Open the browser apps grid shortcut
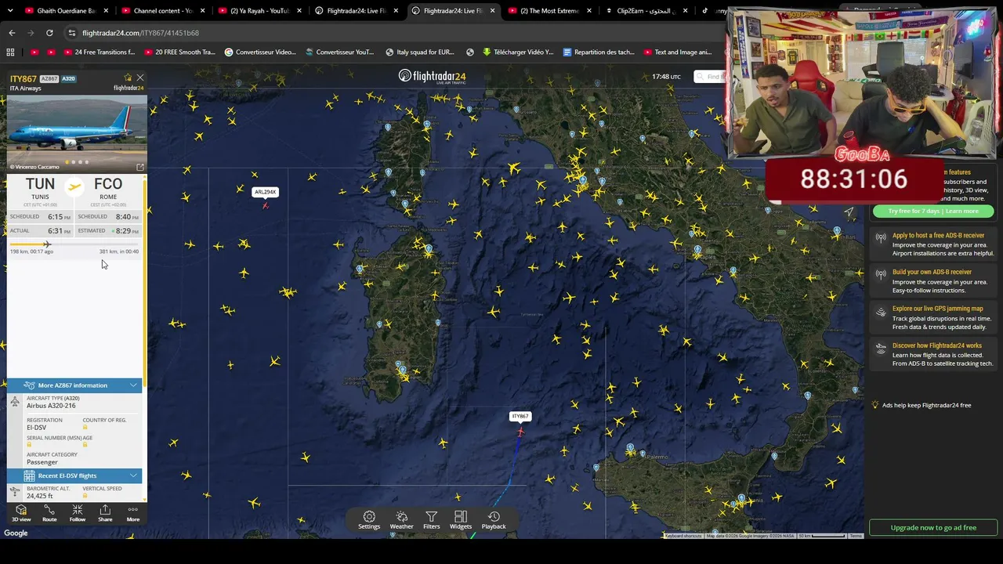The height and width of the screenshot is (564, 1003). [10, 52]
